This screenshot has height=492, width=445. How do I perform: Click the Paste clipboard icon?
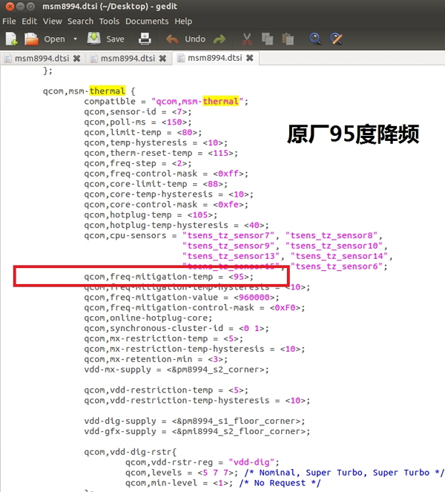click(x=286, y=39)
